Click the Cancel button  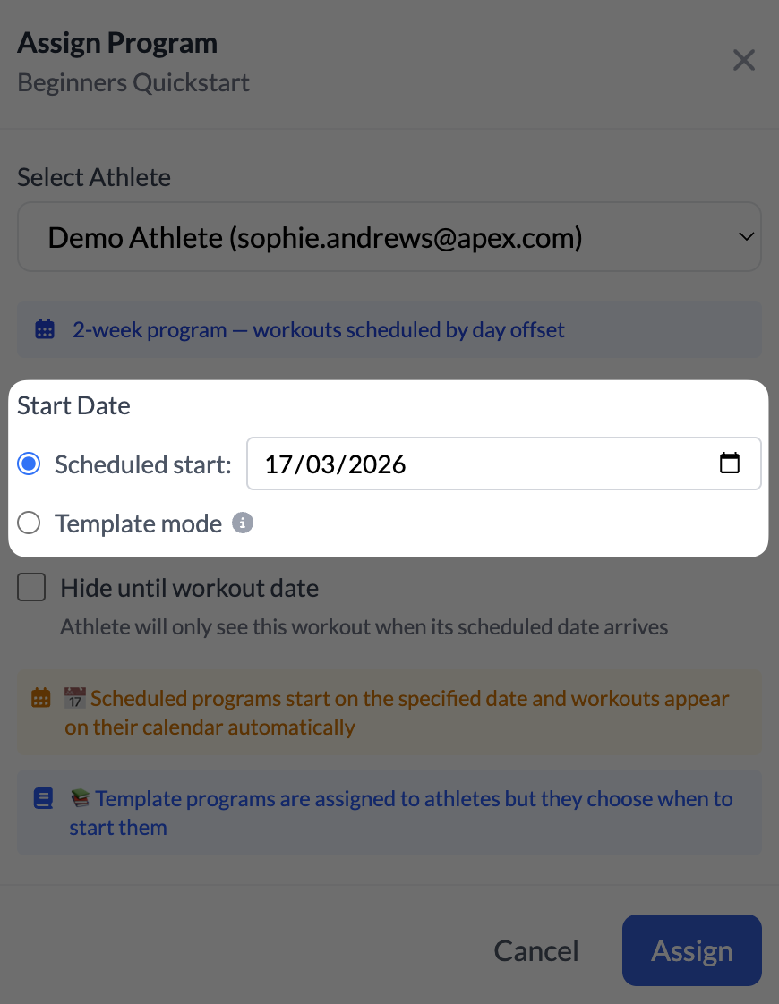click(535, 950)
